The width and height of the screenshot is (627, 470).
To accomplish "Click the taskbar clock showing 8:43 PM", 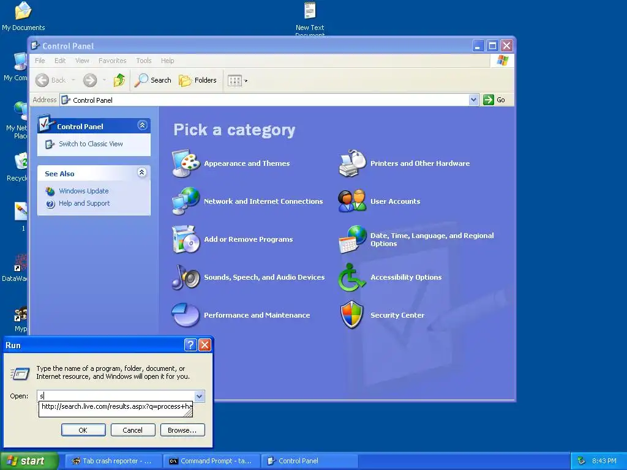I will (604, 461).
